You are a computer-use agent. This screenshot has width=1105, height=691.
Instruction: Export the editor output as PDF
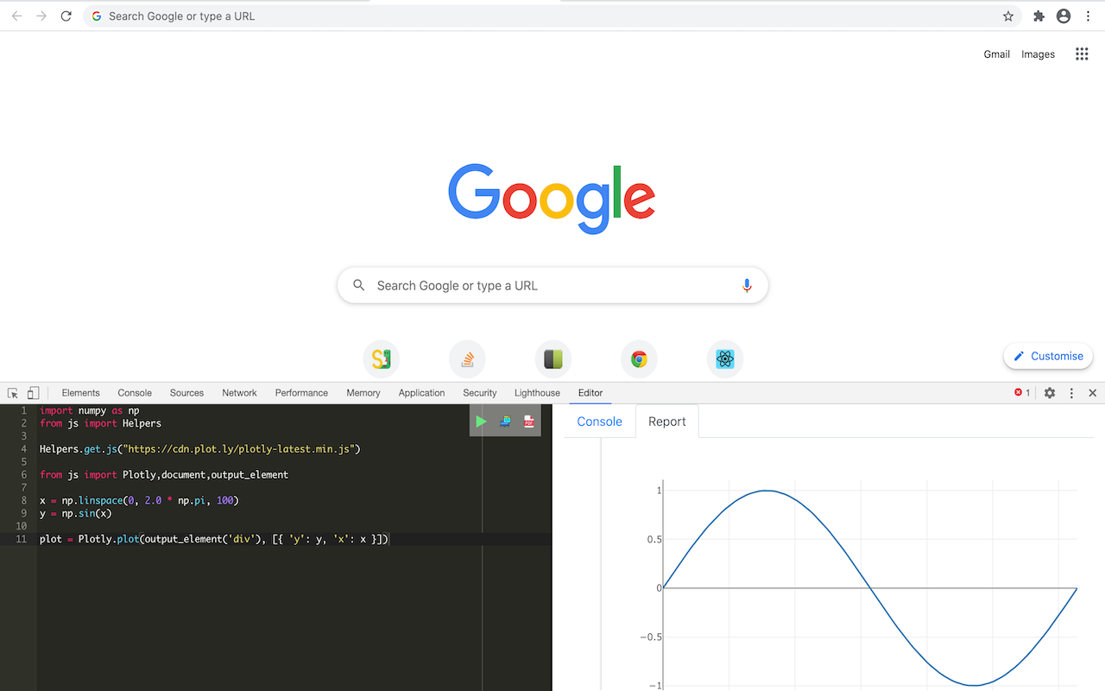coord(527,422)
